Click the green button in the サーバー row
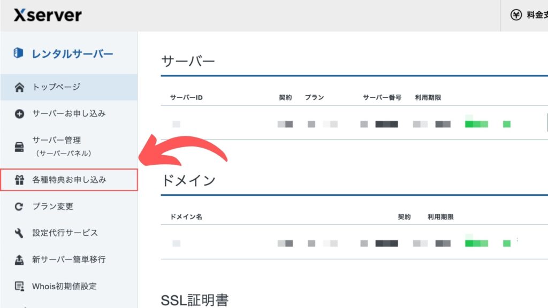The width and height of the screenshot is (548, 308). [476, 124]
